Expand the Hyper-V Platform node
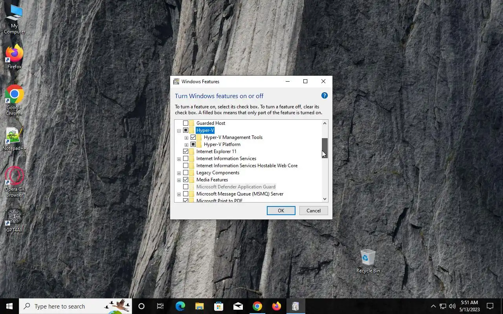 tap(186, 145)
